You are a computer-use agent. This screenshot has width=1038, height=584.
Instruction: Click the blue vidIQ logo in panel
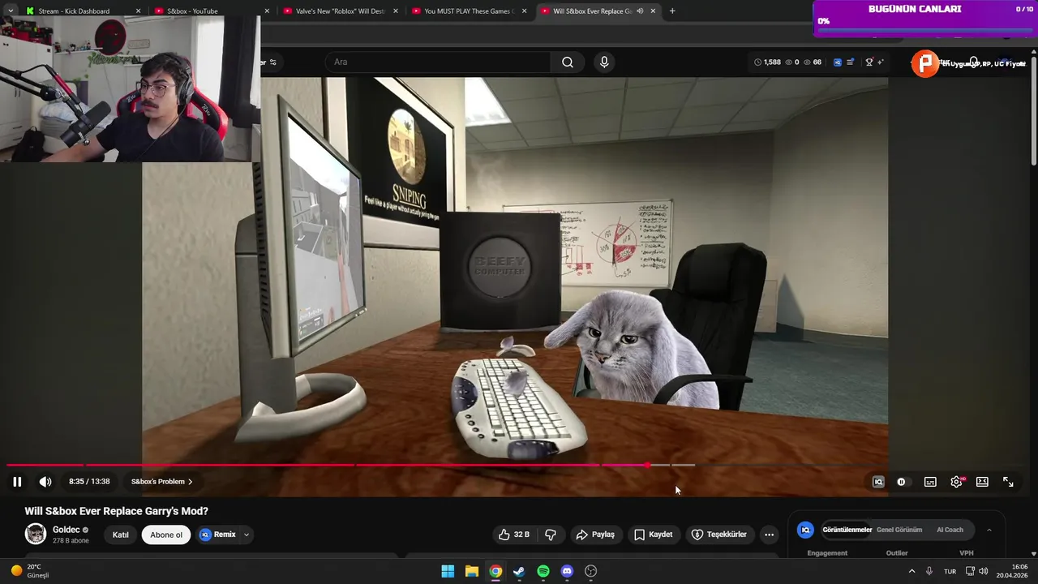[x=805, y=530]
